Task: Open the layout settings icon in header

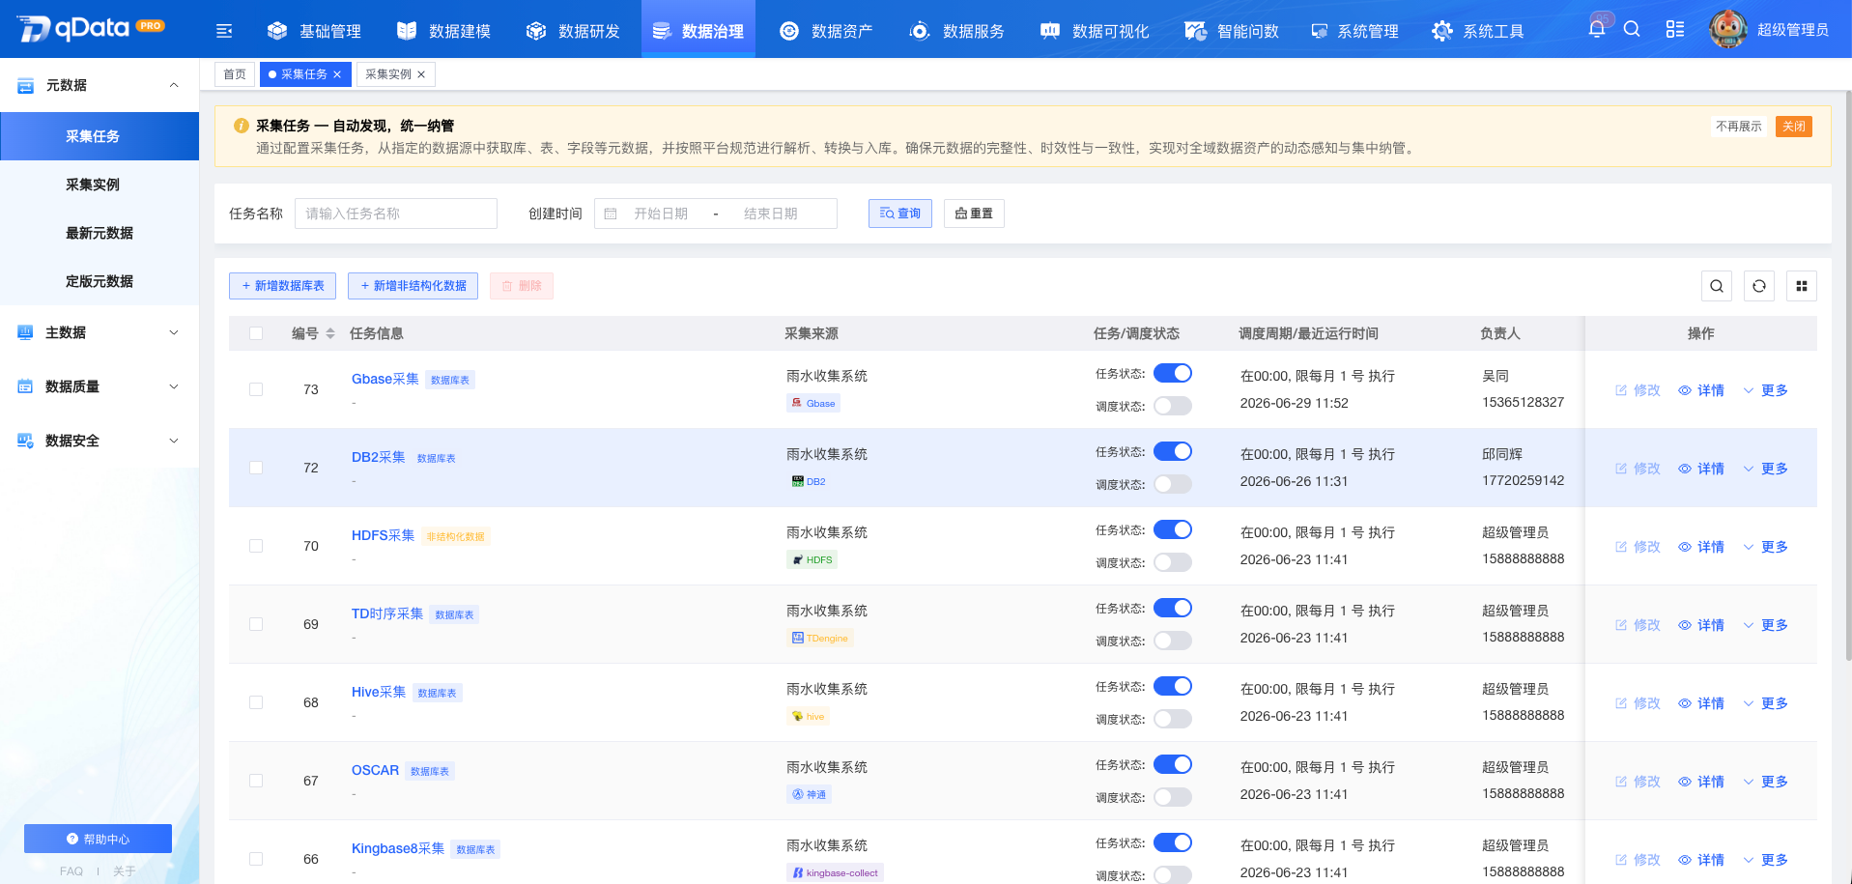Action: click(x=1675, y=29)
